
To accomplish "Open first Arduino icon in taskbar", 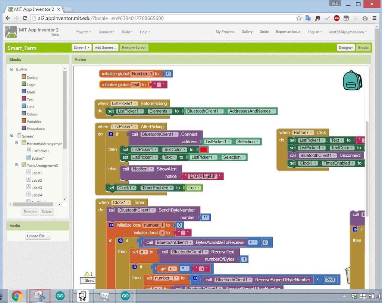I will [x=60, y=296].
